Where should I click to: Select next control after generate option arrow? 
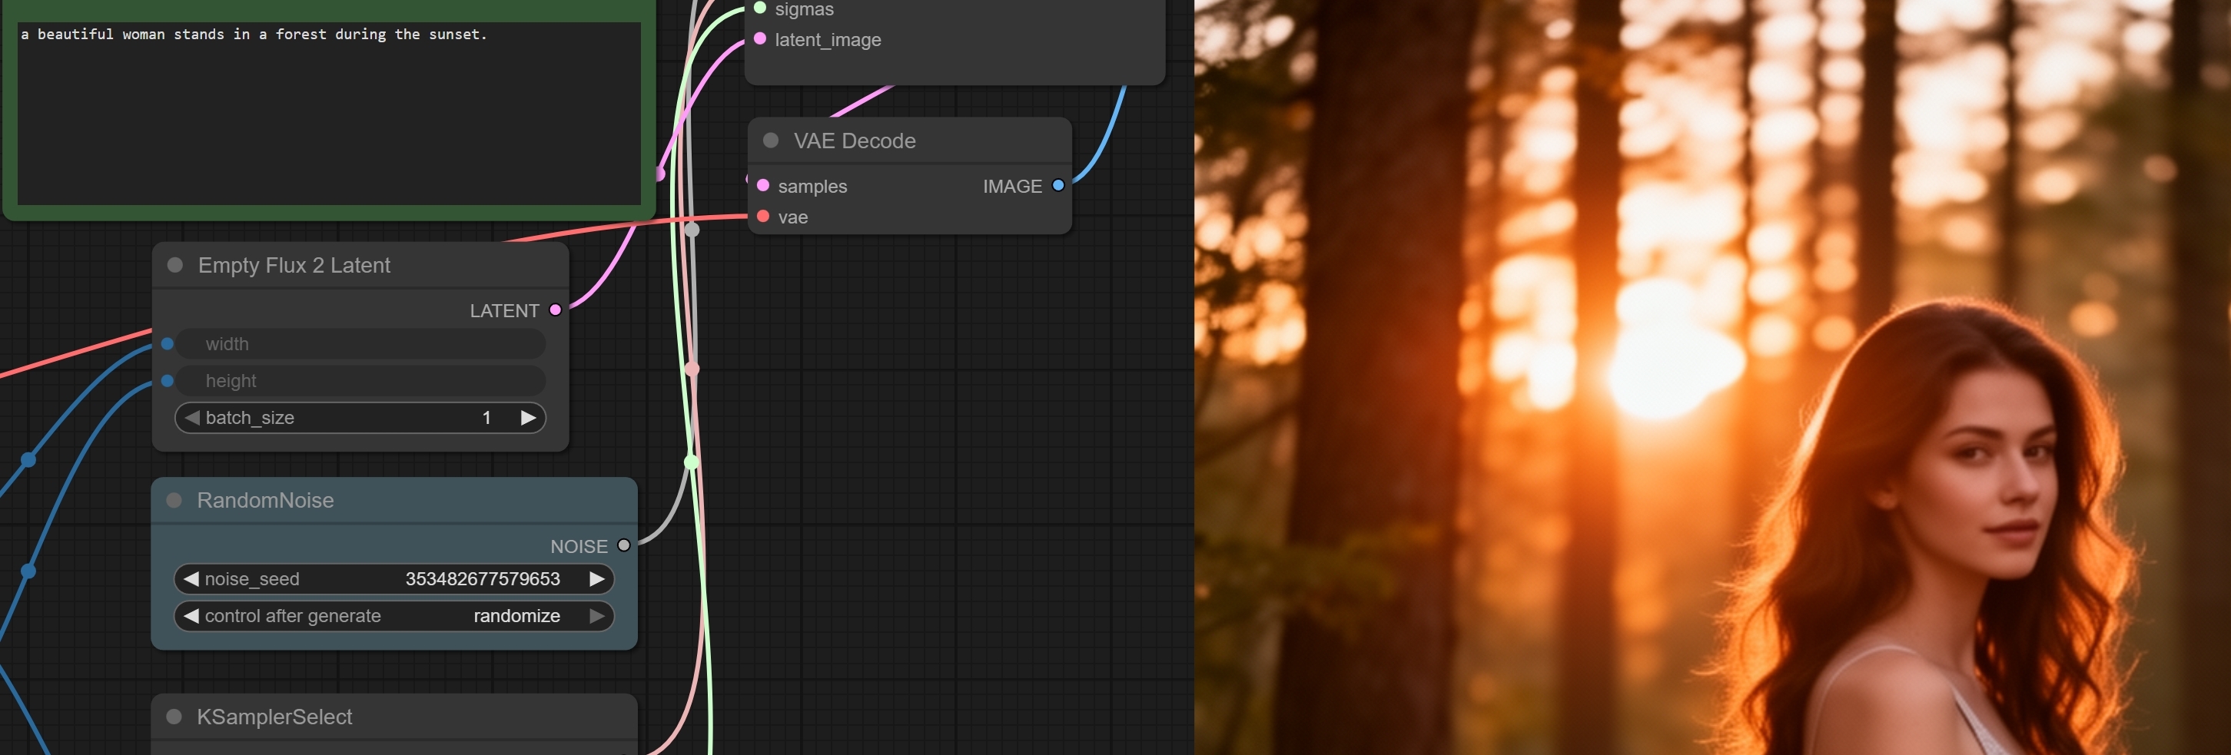596,617
